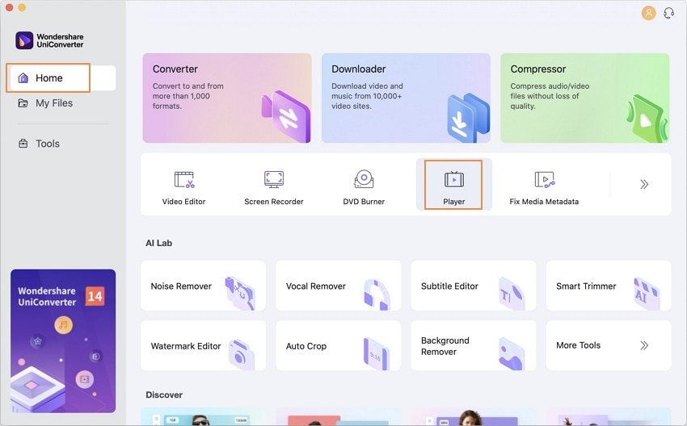Open the Vocal Remover card
The height and width of the screenshot is (426, 687).
(x=338, y=286)
